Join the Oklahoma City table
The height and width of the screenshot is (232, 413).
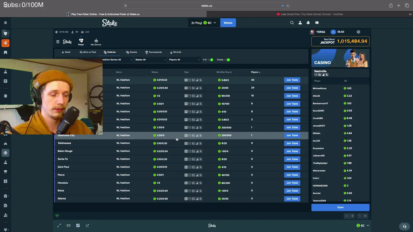point(292,135)
